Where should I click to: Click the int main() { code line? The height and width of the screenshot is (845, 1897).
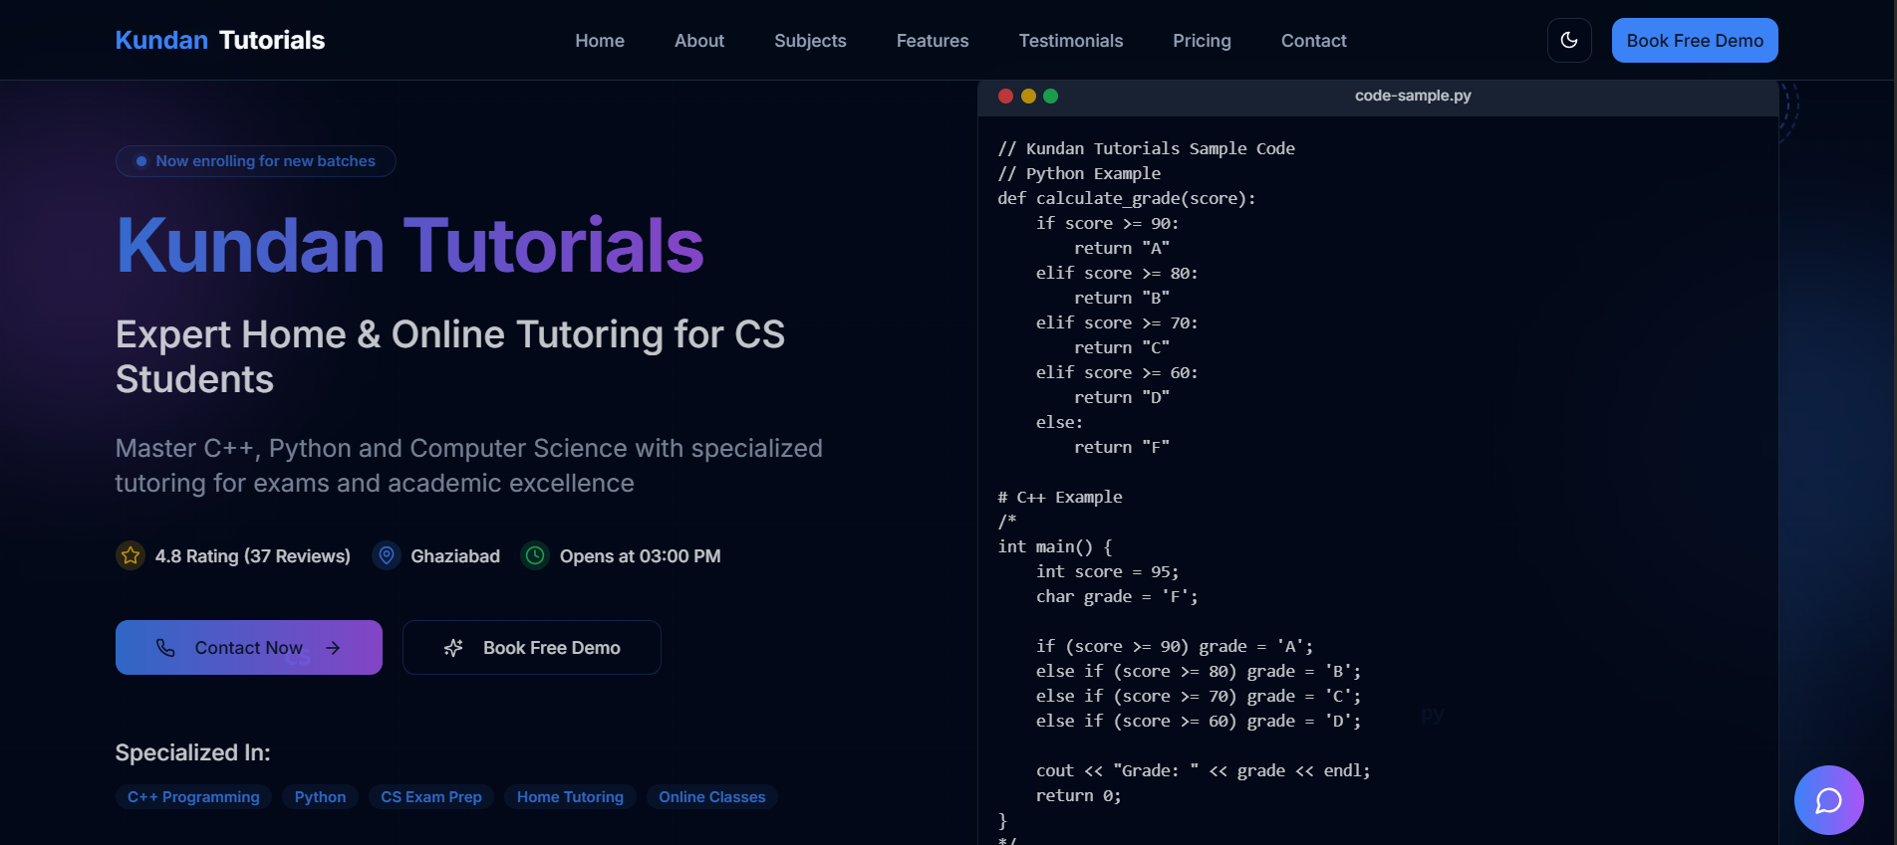(x=1055, y=546)
